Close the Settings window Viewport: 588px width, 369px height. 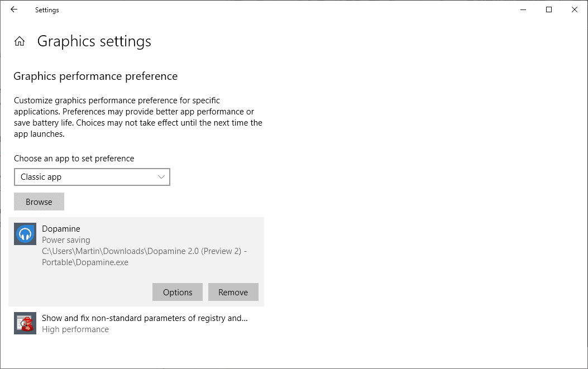(575, 9)
